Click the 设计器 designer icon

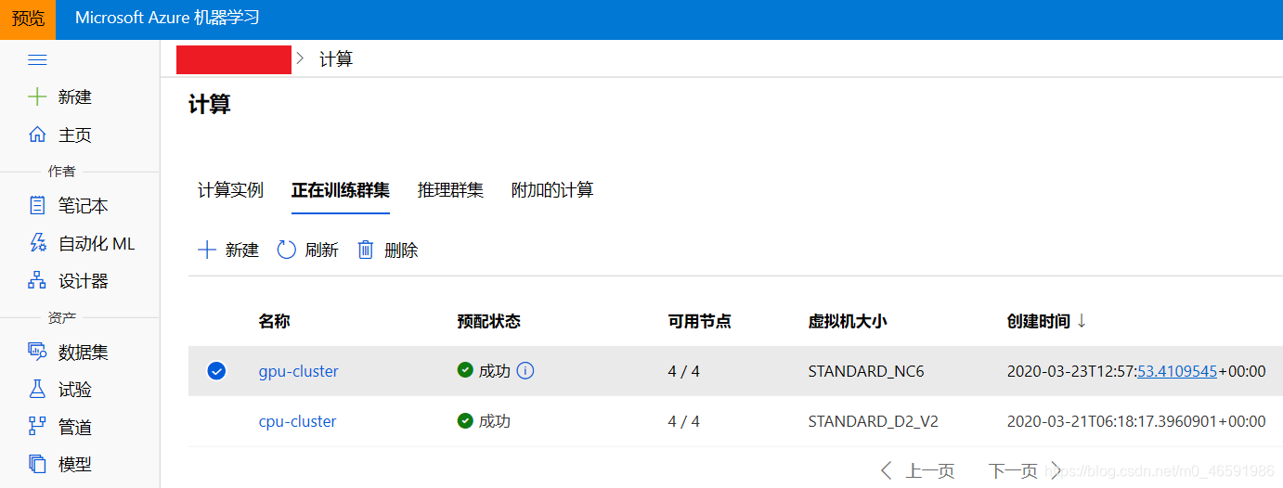tap(37, 280)
